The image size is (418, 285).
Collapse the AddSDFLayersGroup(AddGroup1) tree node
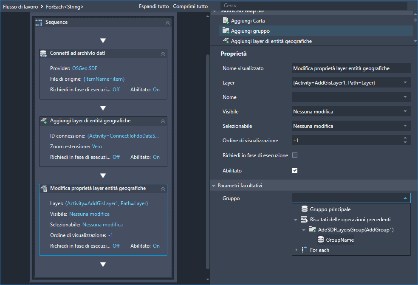(x=304, y=230)
